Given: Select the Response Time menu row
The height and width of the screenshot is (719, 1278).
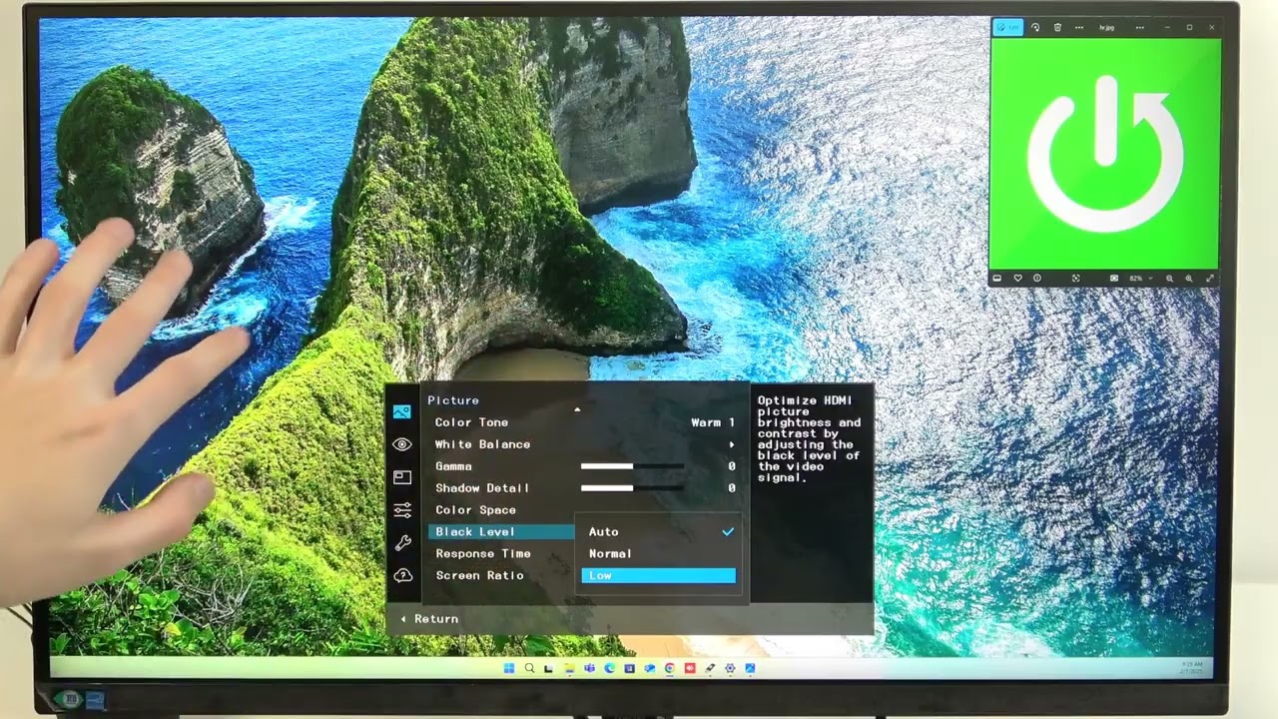Looking at the screenshot, I should (x=500, y=554).
